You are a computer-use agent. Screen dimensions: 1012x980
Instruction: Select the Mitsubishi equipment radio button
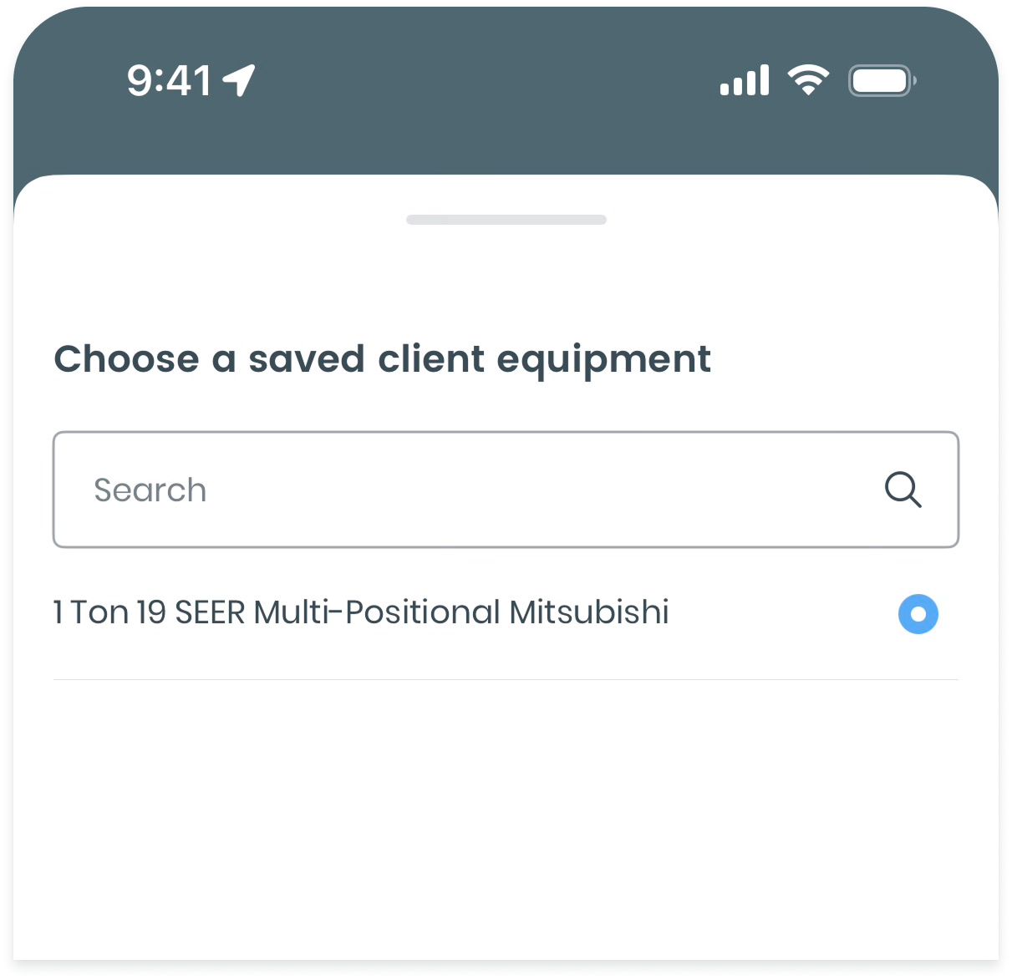click(x=918, y=614)
